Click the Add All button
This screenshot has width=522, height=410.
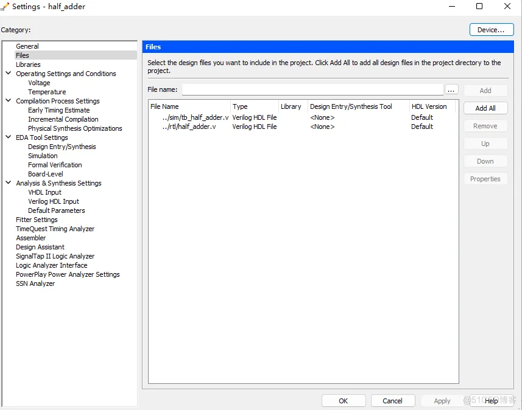485,108
